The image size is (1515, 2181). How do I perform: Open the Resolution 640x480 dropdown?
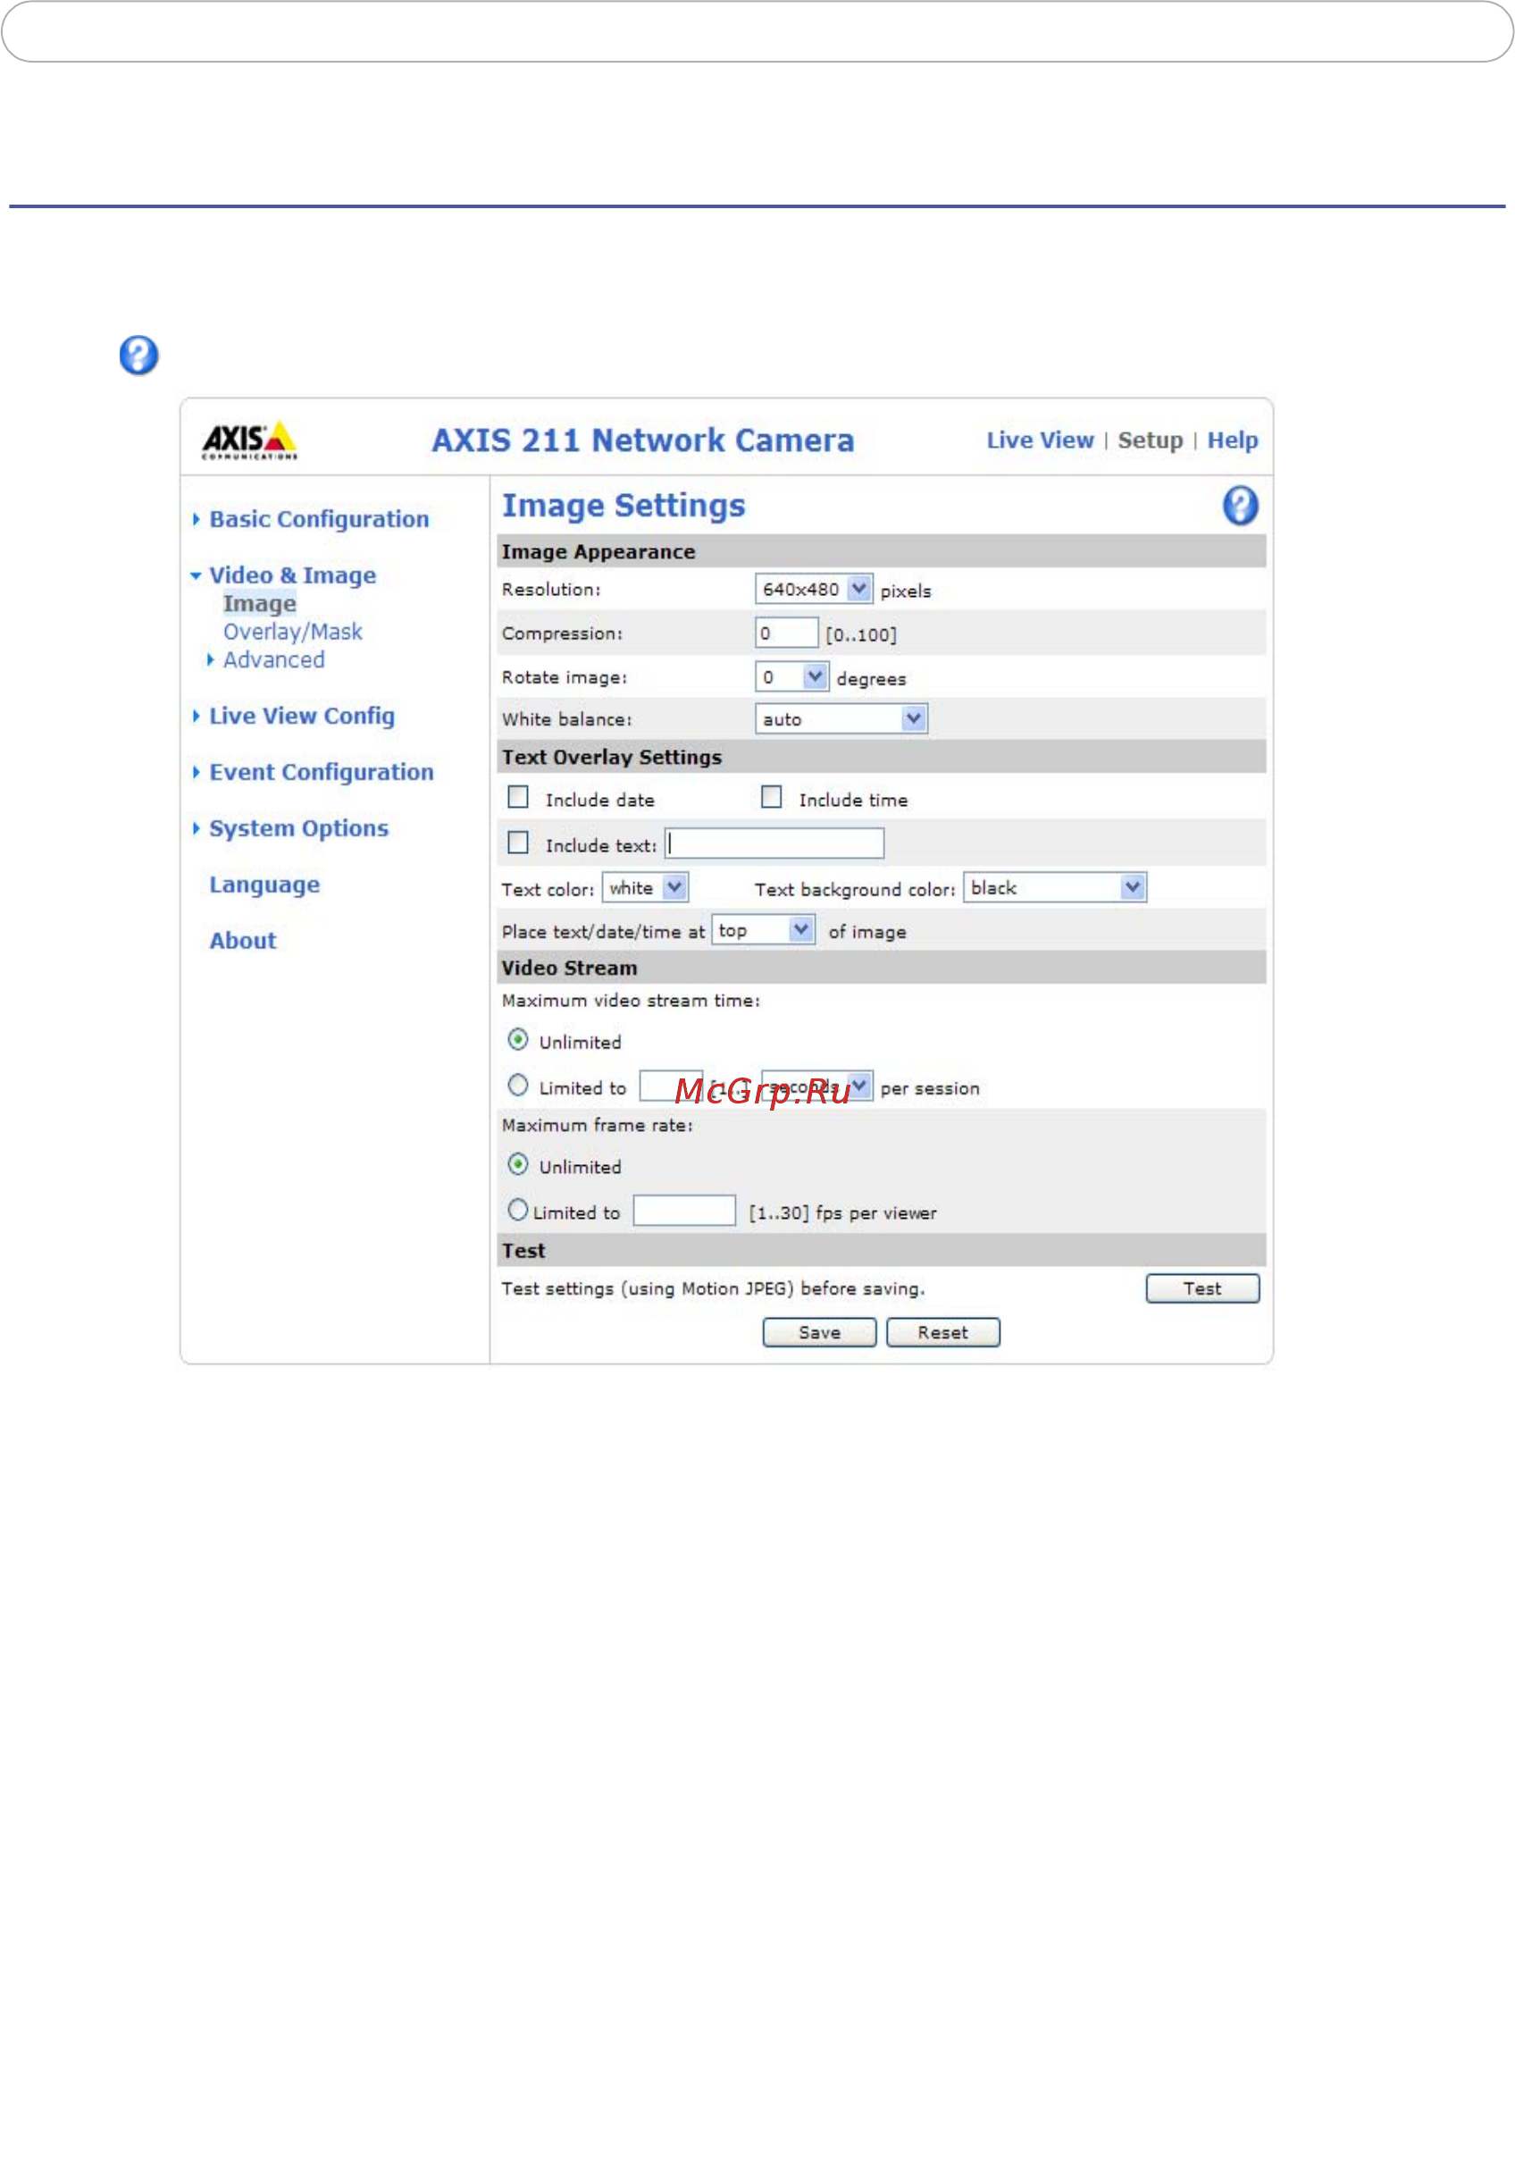pyautogui.click(x=814, y=589)
